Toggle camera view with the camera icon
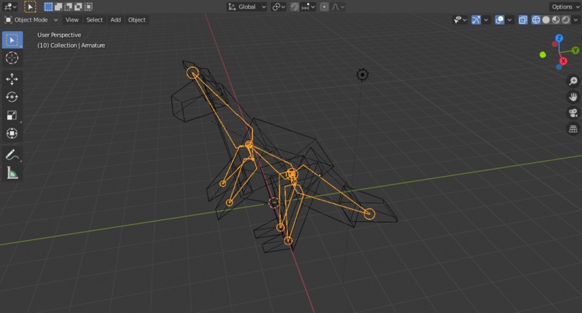582x313 pixels. 573,113
